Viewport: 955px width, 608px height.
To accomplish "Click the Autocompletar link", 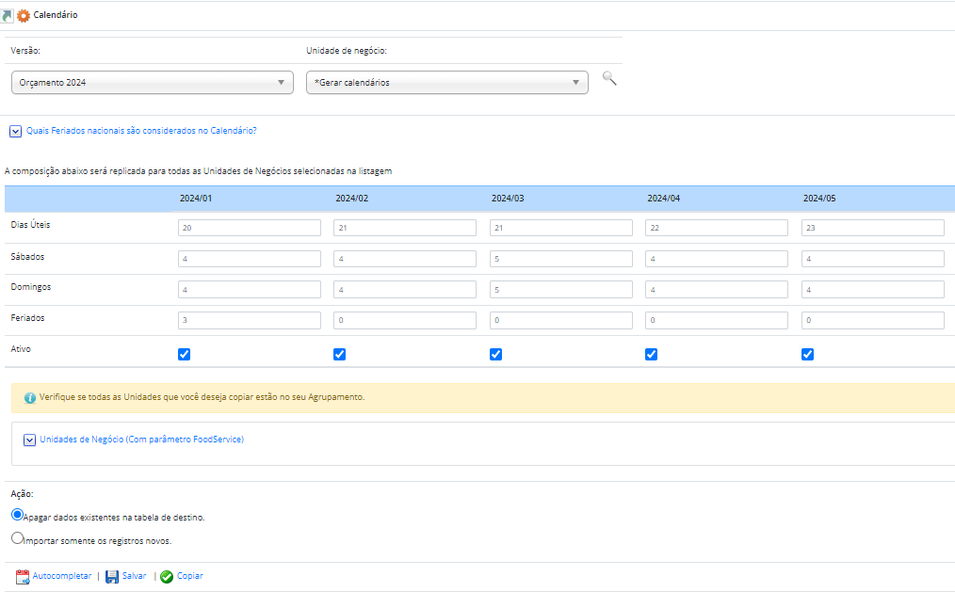I will (62, 576).
